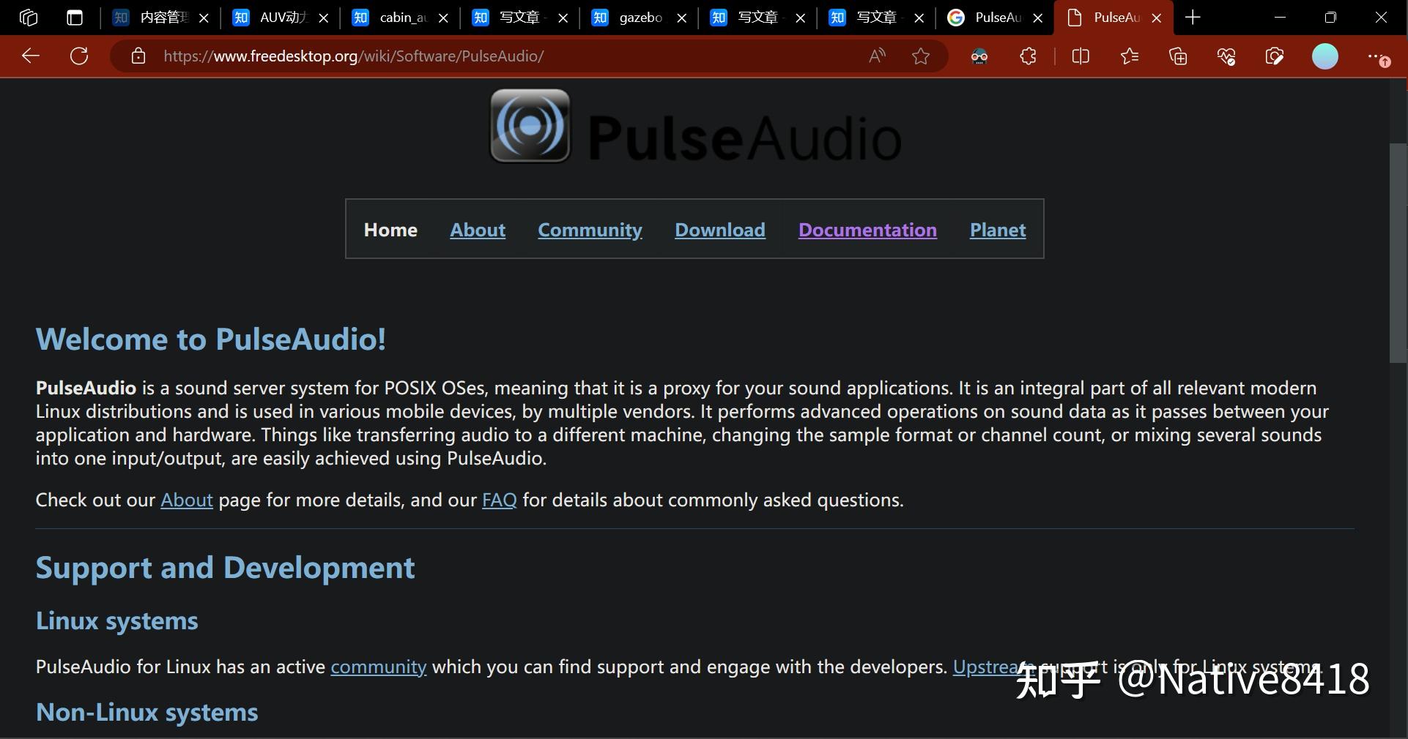Open the About page
The image size is (1408, 739).
coord(477,229)
